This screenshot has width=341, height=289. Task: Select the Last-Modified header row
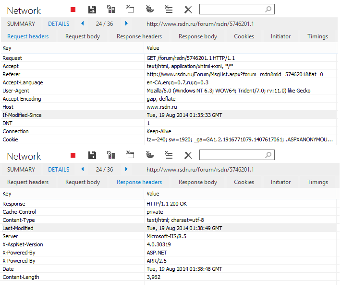pos(169,228)
